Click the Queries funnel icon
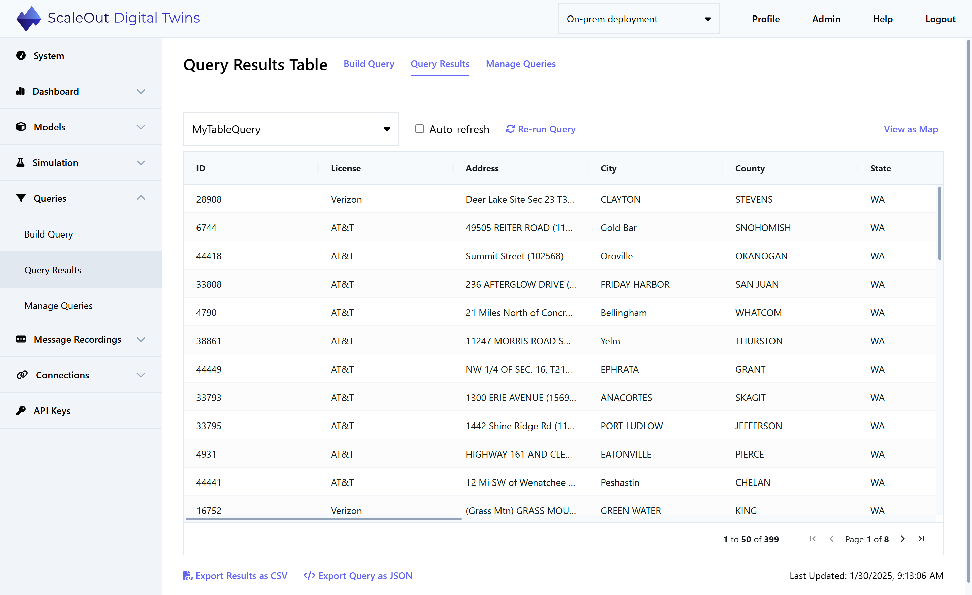Viewport: 972px width, 595px height. [21, 198]
